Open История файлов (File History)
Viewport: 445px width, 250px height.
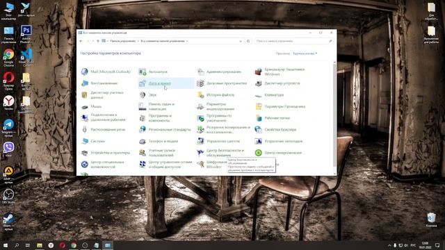coord(216,95)
